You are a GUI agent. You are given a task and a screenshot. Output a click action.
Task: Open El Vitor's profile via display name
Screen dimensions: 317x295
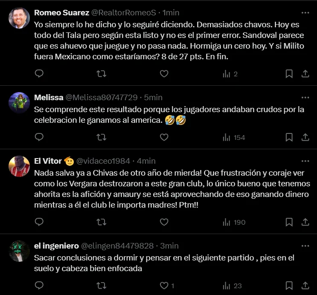coord(48,161)
